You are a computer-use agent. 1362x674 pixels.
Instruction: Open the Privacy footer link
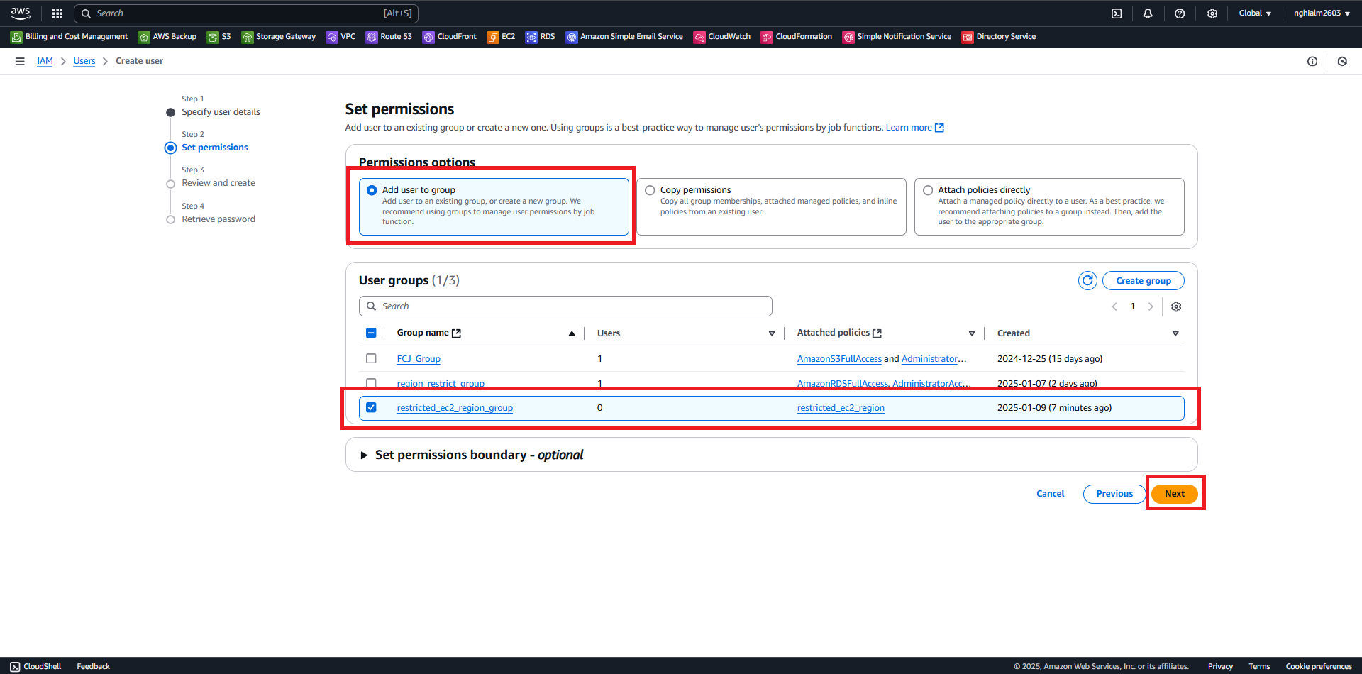point(1220,666)
